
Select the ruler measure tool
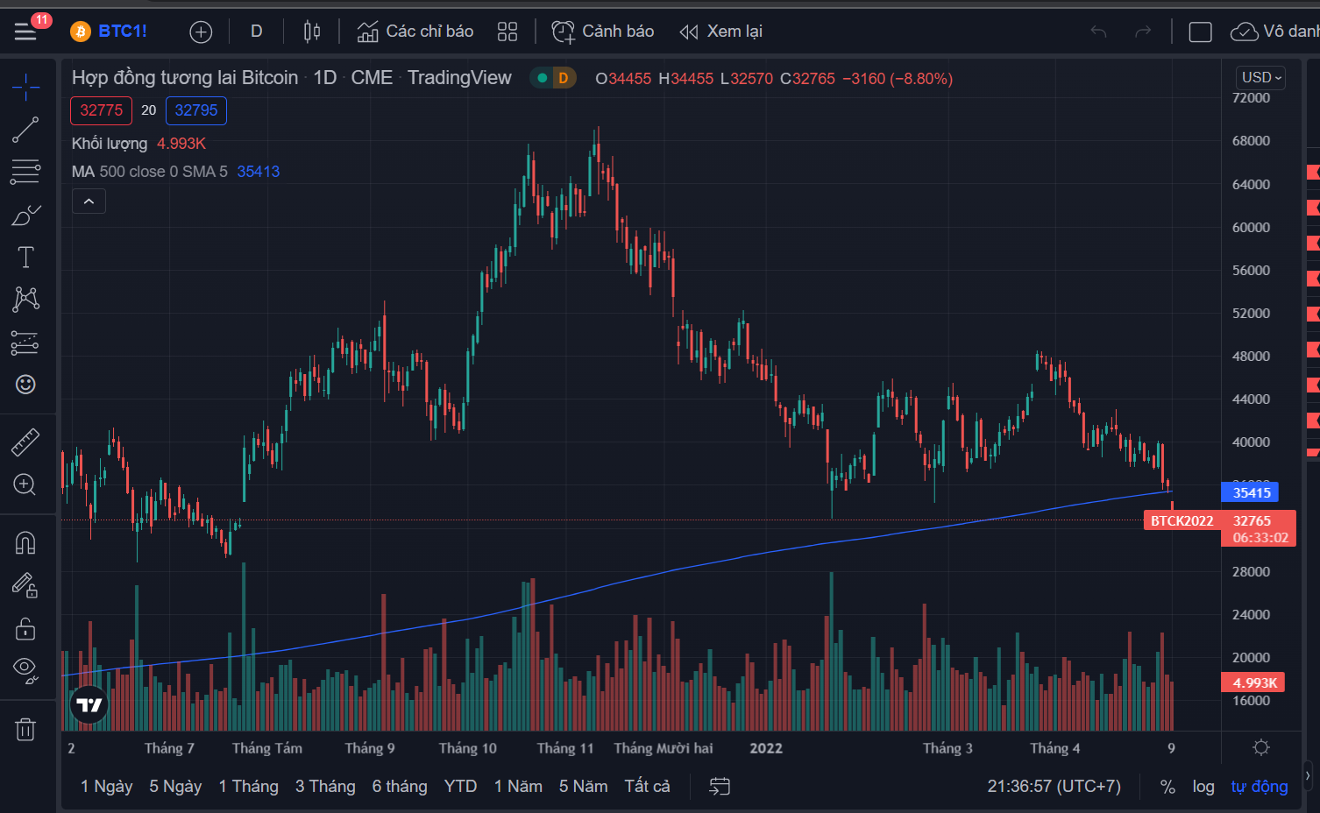[25, 442]
